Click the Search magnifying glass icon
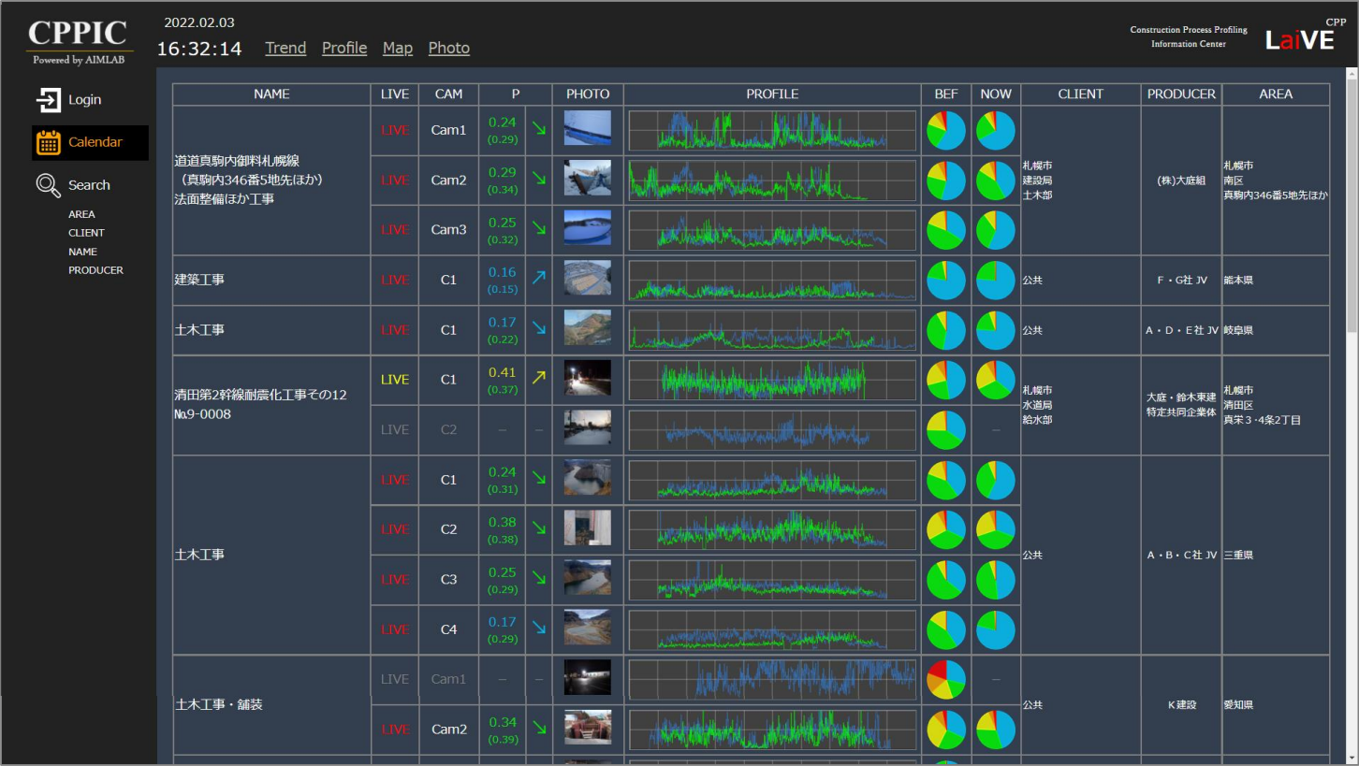Screen dimensions: 1359x766 coord(48,185)
